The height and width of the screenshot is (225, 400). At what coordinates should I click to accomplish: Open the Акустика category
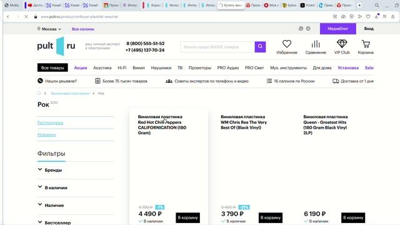click(102, 68)
